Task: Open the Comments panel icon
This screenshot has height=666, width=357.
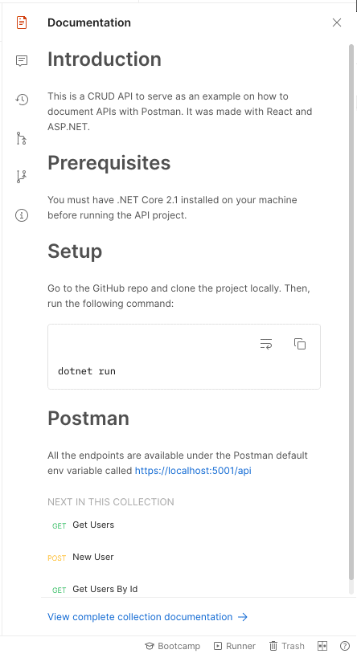Action: [x=22, y=61]
